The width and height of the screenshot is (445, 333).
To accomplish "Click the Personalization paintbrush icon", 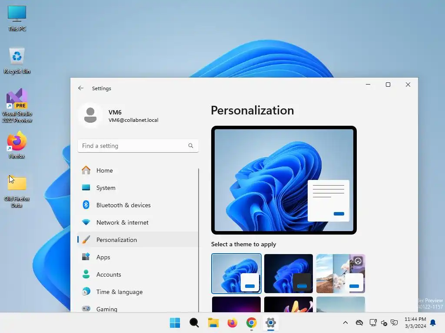I will (86, 239).
